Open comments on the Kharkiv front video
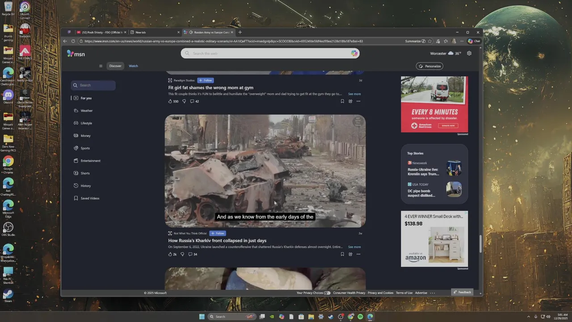The height and width of the screenshot is (322, 572). click(x=193, y=254)
